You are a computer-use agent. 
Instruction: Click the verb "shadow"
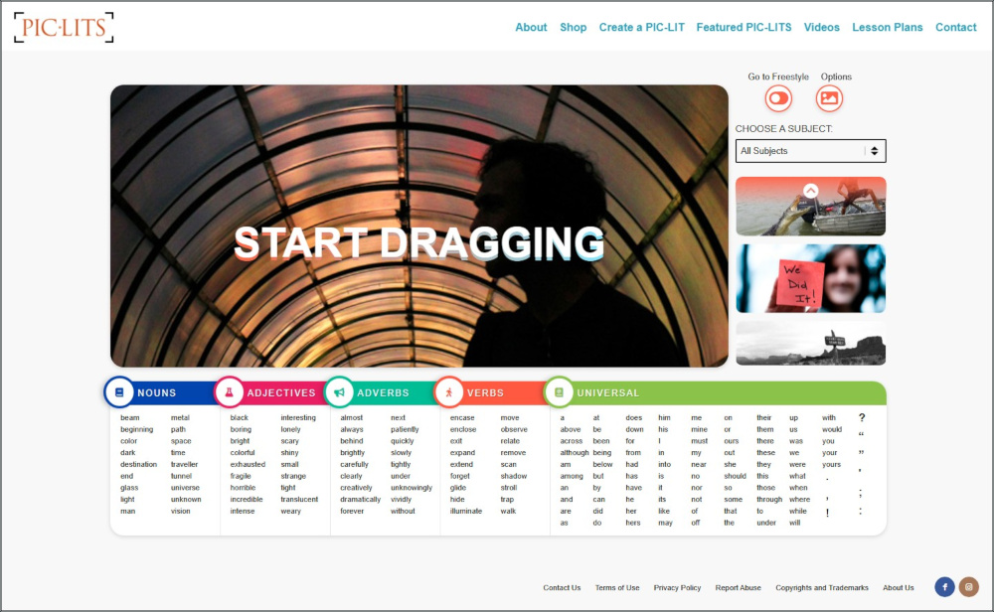[514, 477]
